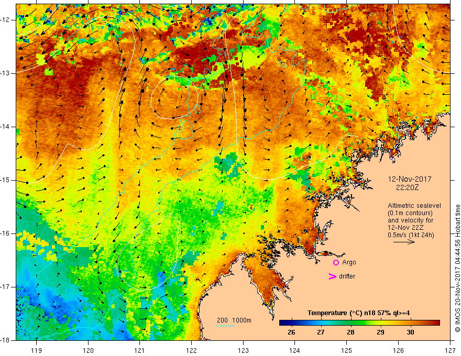Click the -14 latitude axis label
Image resolution: width=461 pixels, height=356 pixels.
click(5, 127)
